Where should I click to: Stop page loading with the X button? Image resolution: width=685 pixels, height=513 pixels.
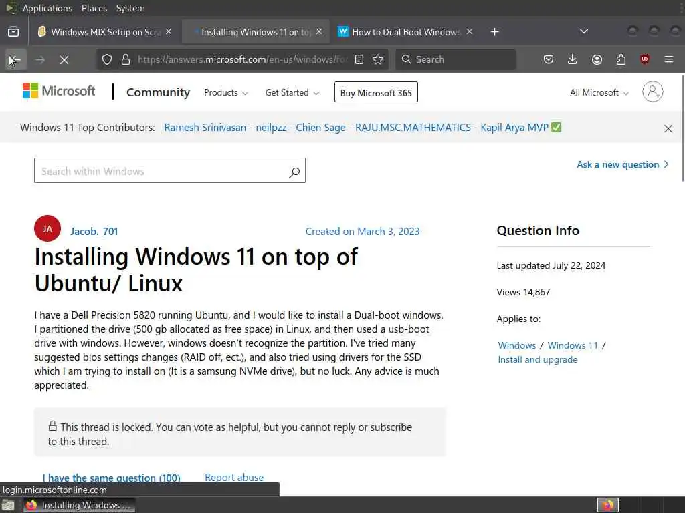pos(64,59)
